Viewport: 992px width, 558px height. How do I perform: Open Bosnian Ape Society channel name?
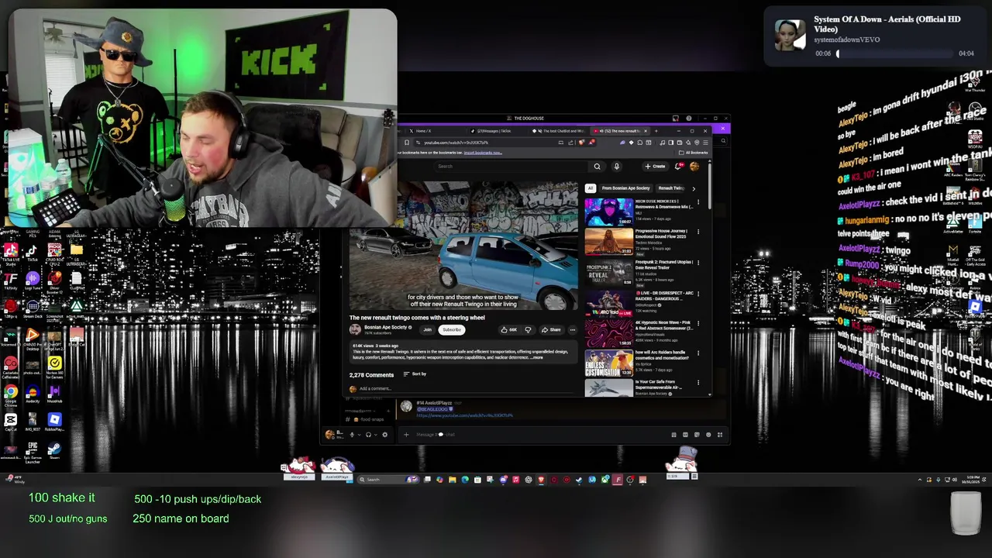385,327
